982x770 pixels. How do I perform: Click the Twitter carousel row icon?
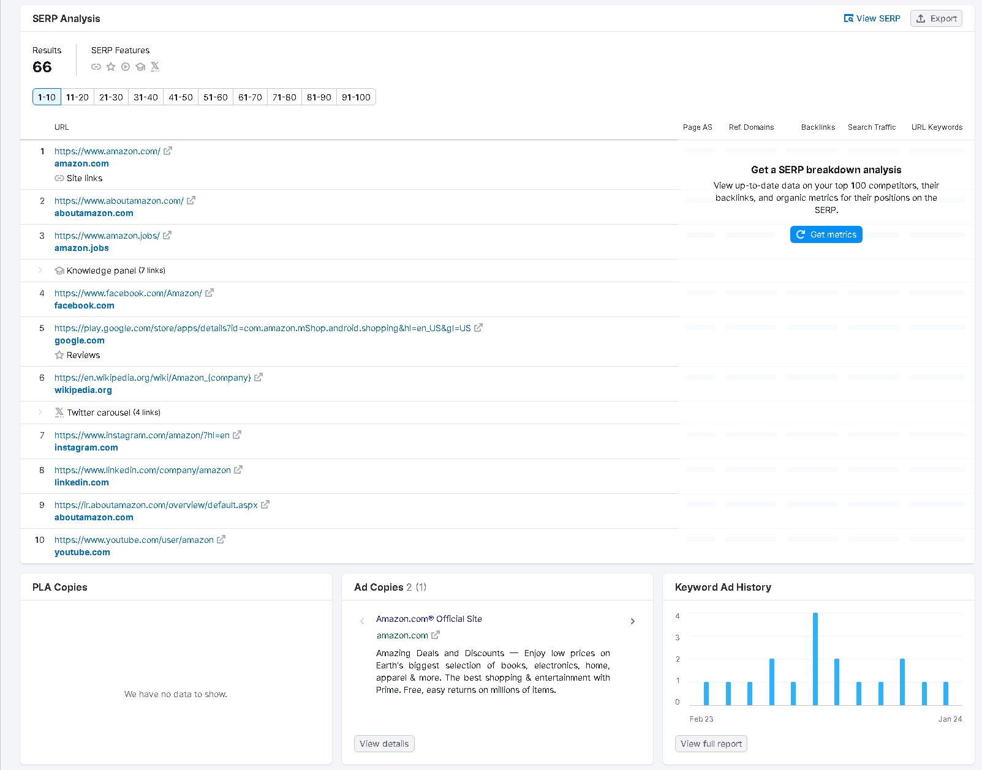pos(59,413)
